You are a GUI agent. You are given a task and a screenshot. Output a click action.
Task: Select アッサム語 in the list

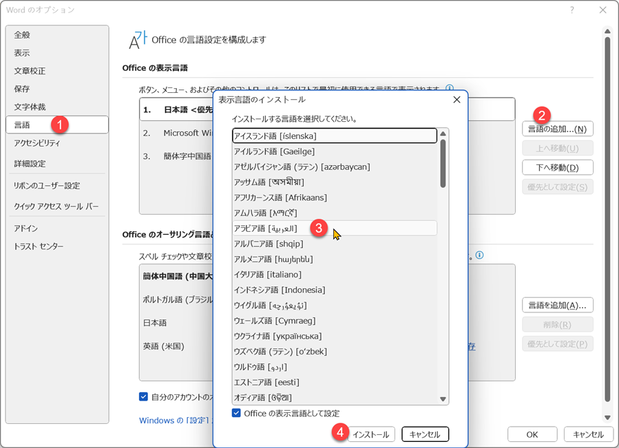335,182
